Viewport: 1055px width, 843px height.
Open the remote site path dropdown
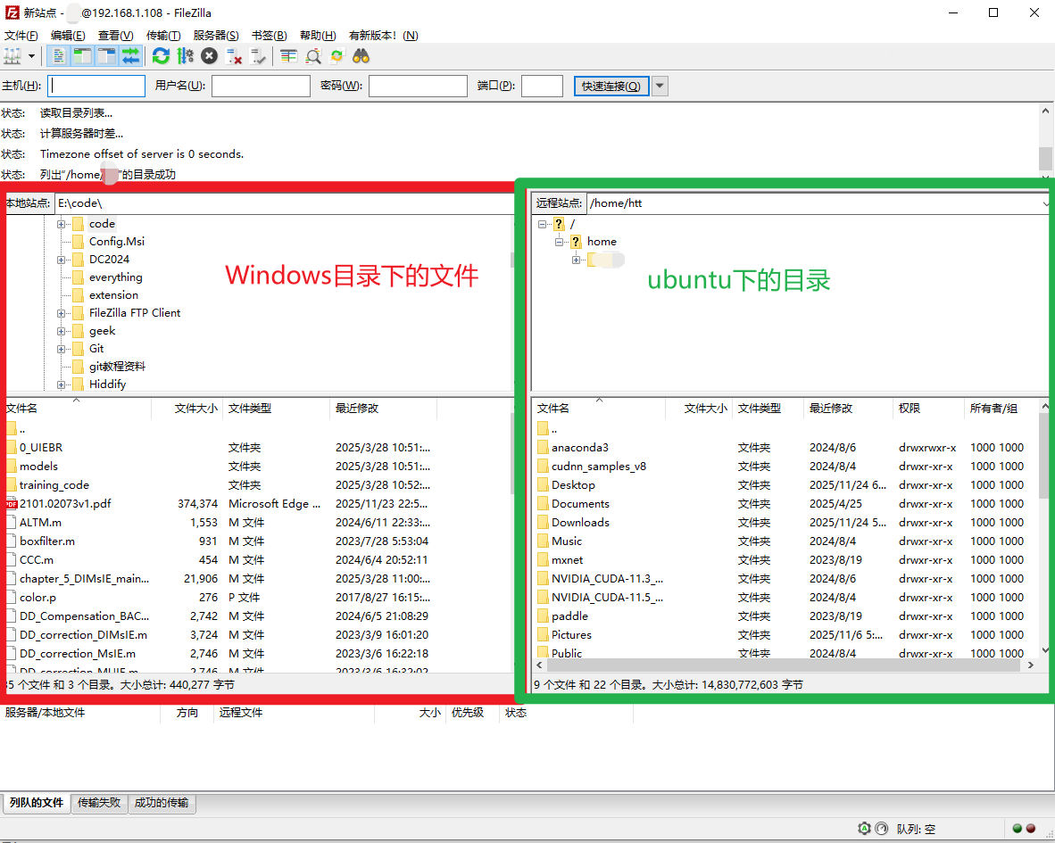[x=1045, y=203]
